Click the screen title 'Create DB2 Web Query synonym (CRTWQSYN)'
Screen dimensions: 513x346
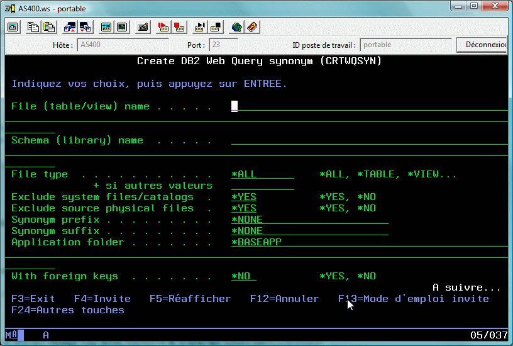259,61
